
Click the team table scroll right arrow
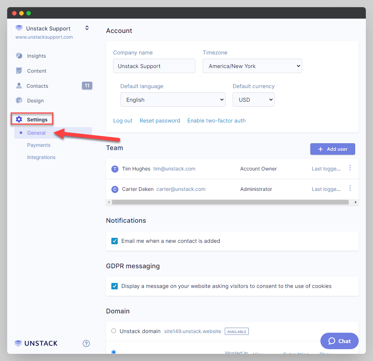tap(355, 202)
